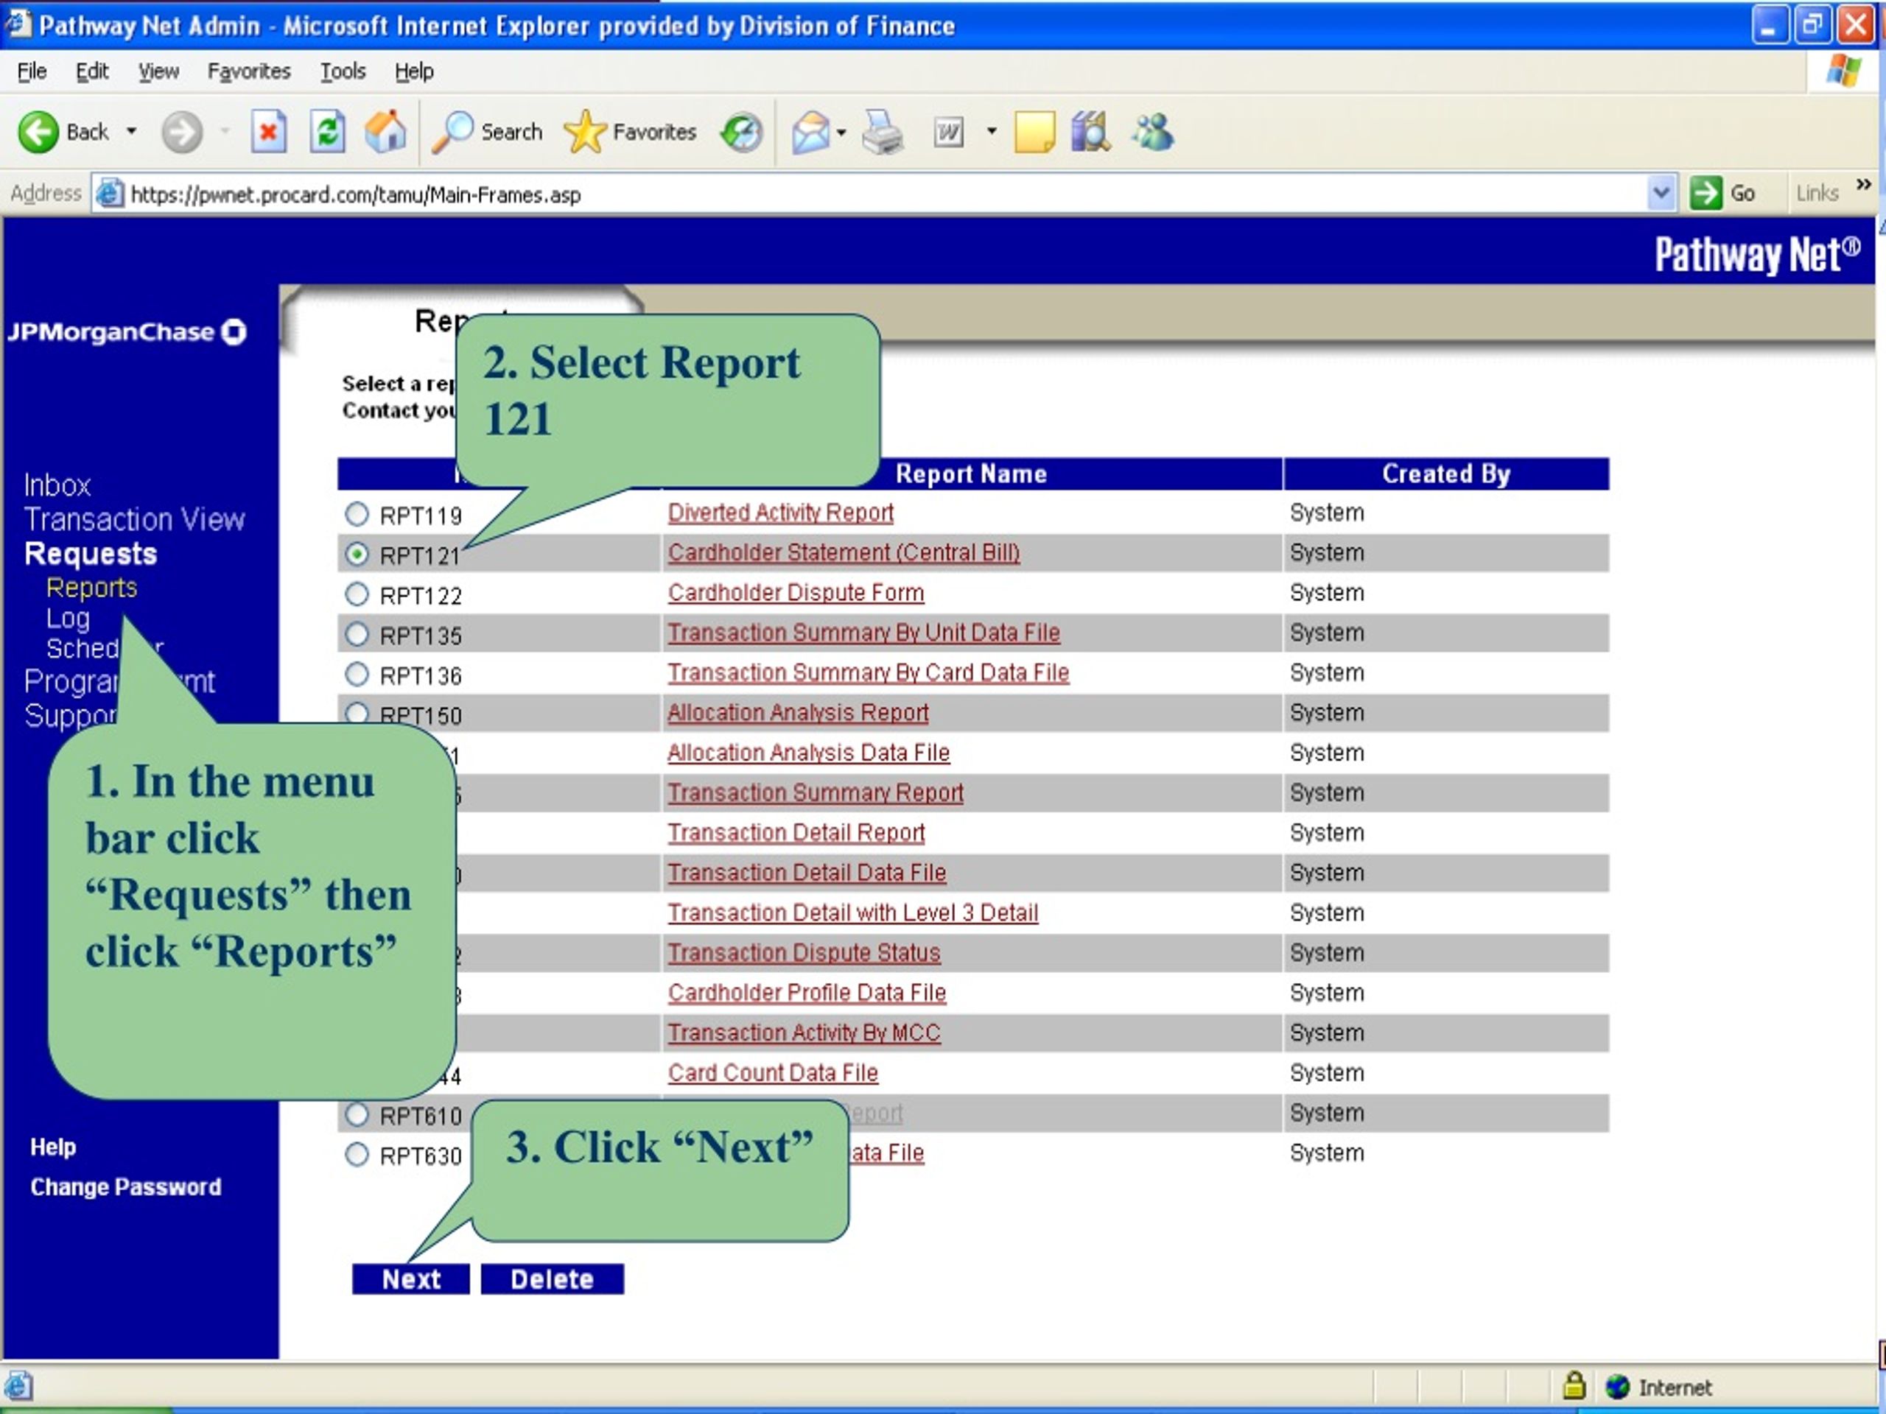This screenshot has width=1886, height=1414.
Task: Select the RPT610 radio button
Action: click(357, 1114)
